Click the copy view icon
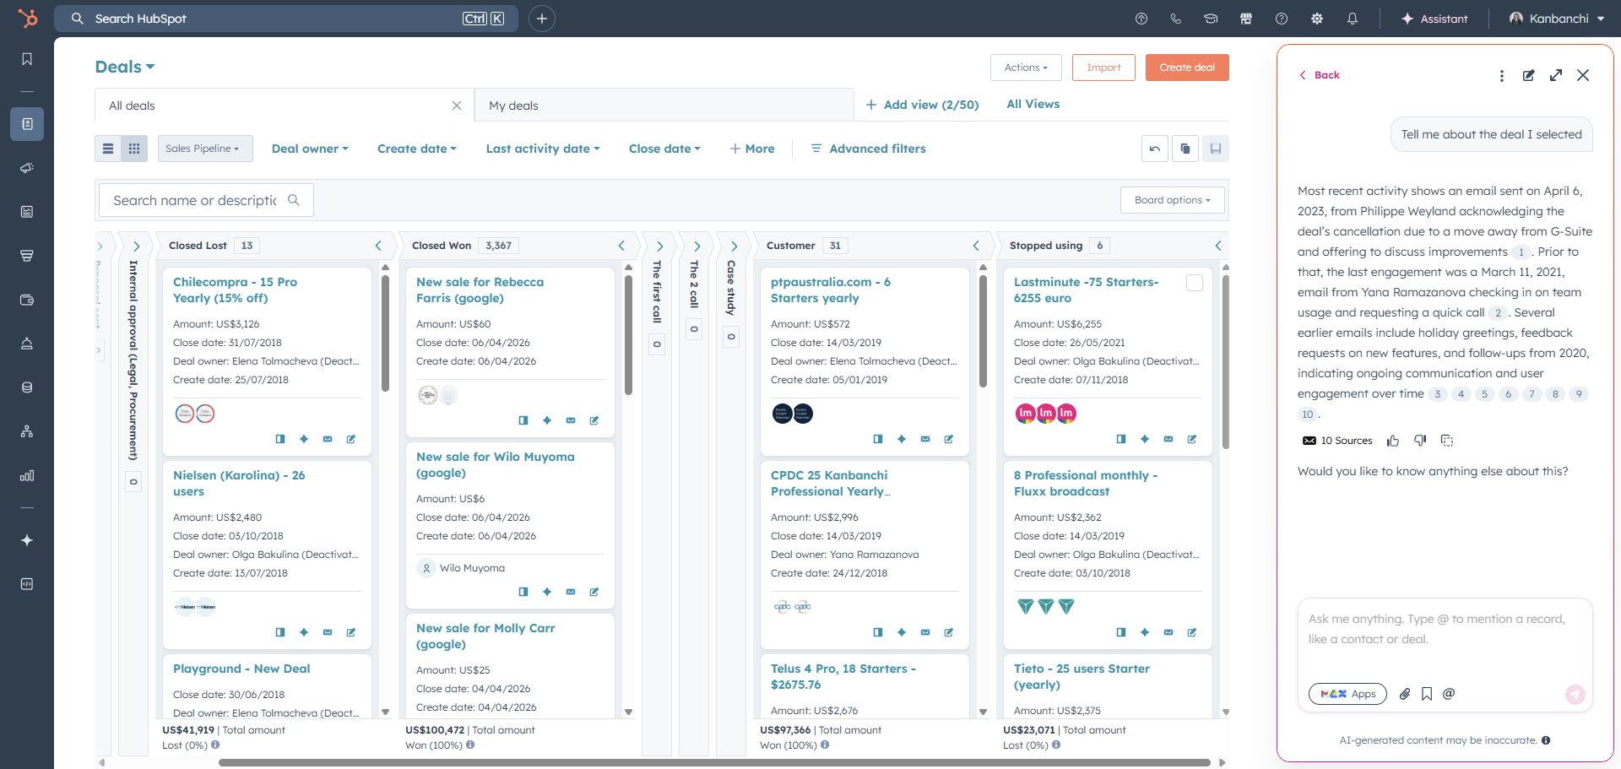This screenshot has width=1621, height=769. tap(1185, 149)
